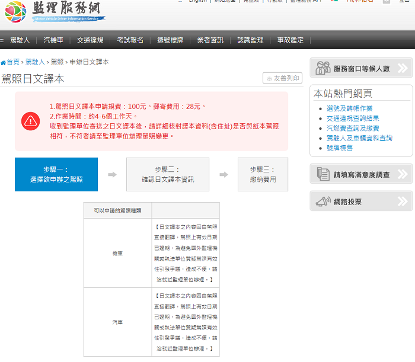Open the 汽燃費查詢及繳費 link
The height and width of the screenshot is (362, 415).
click(x=352, y=128)
